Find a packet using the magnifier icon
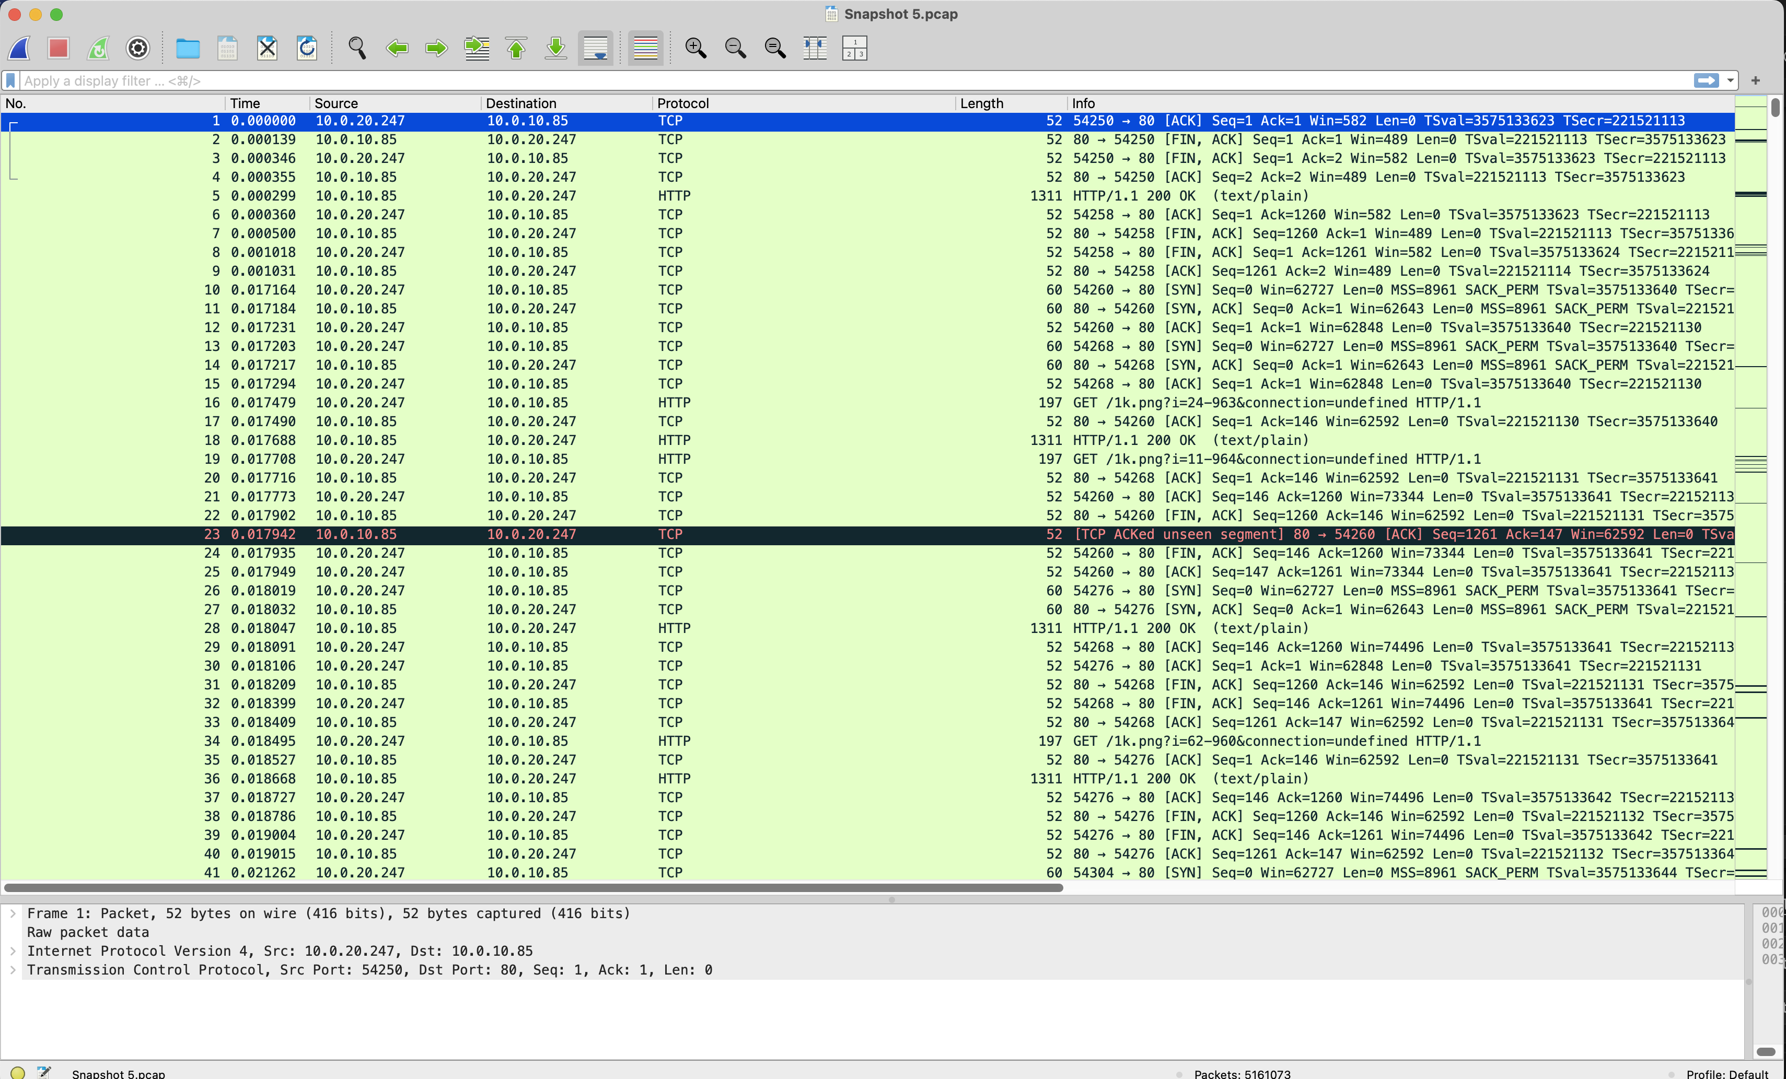The width and height of the screenshot is (1786, 1079). (x=357, y=48)
